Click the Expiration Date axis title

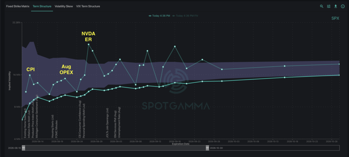click(x=181, y=144)
